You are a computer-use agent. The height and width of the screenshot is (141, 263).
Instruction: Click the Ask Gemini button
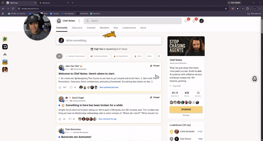(x=234, y=3)
